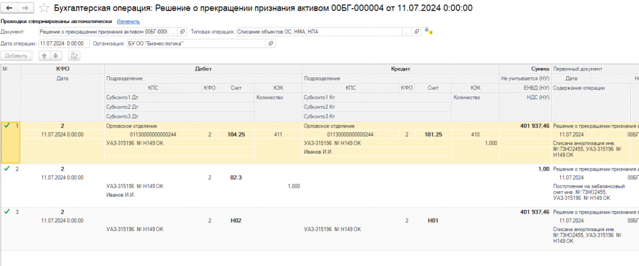This screenshot has height=266, width=639.
Task: Select credit account Н01 in row 3
Action: pos(433,220)
